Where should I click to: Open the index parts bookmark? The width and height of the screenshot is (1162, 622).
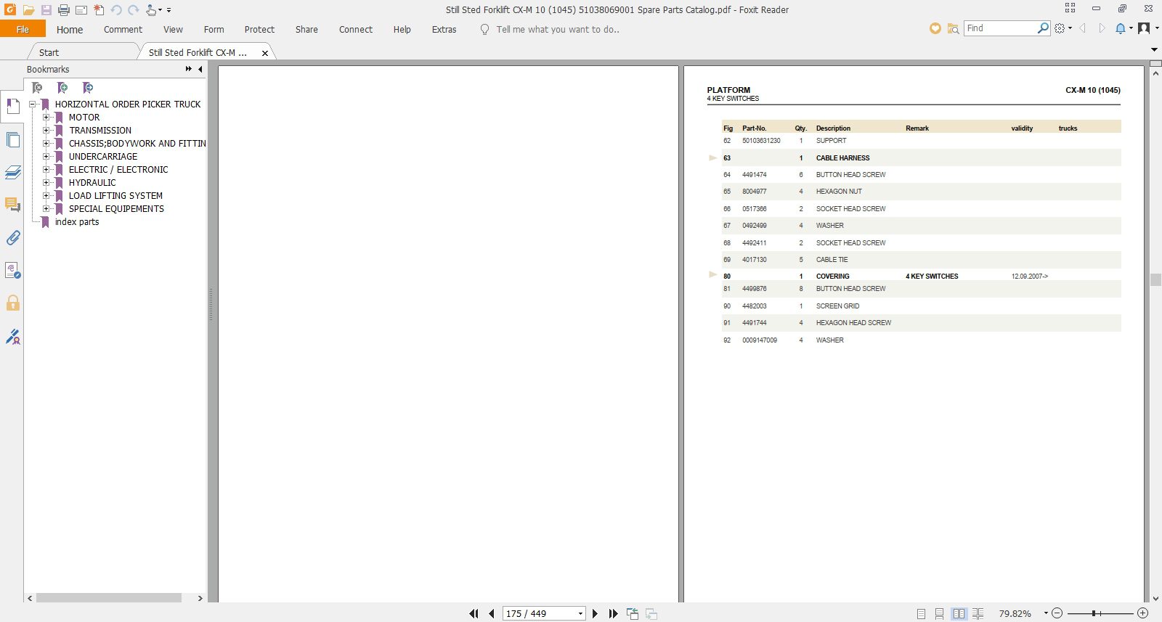pos(77,221)
